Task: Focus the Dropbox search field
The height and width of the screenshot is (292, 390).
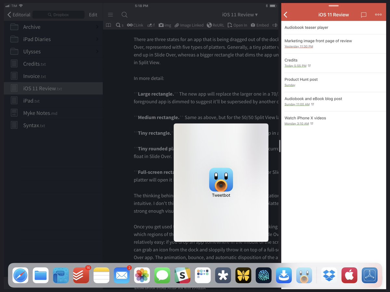Action: [x=58, y=15]
